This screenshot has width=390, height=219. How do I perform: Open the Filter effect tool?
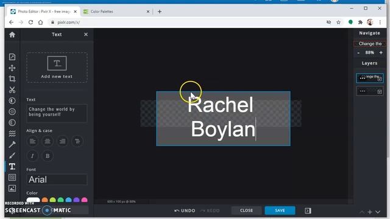pyautogui.click(x=12, y=112)
